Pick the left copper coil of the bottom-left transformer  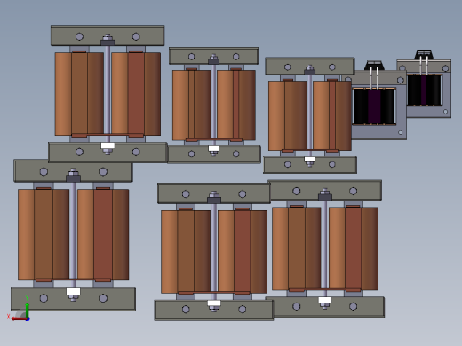44,234
